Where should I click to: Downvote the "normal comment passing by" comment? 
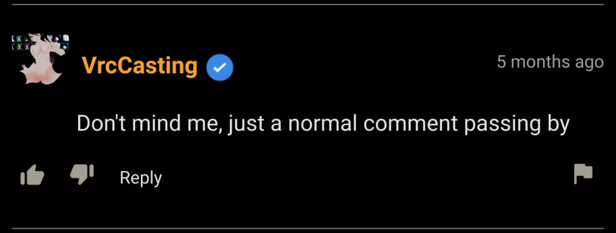[x=82, y=174]
